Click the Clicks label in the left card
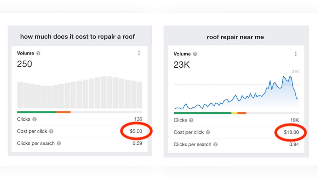This screenshot has width=318, height=179. click(24, 119)
